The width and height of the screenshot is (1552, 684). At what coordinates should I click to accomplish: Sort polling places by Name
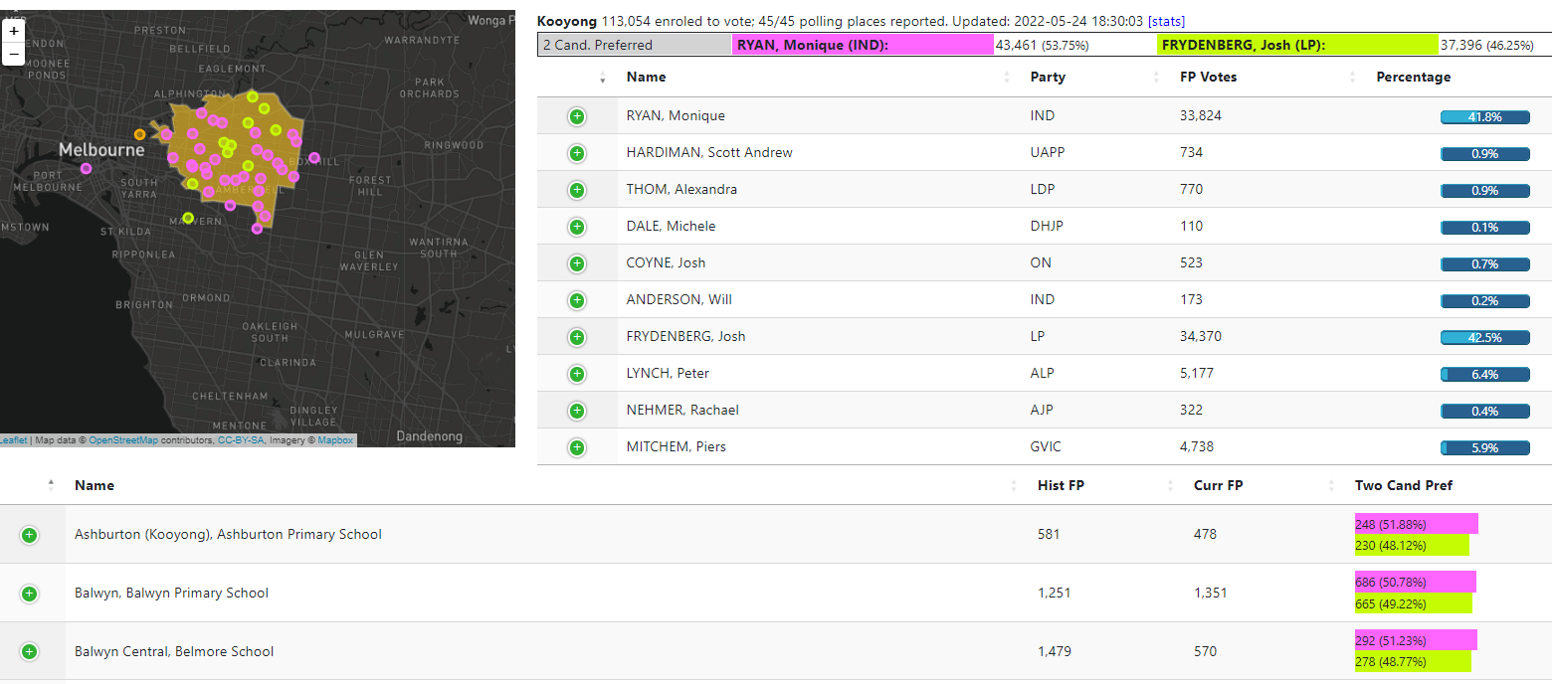tap(95, 486)
